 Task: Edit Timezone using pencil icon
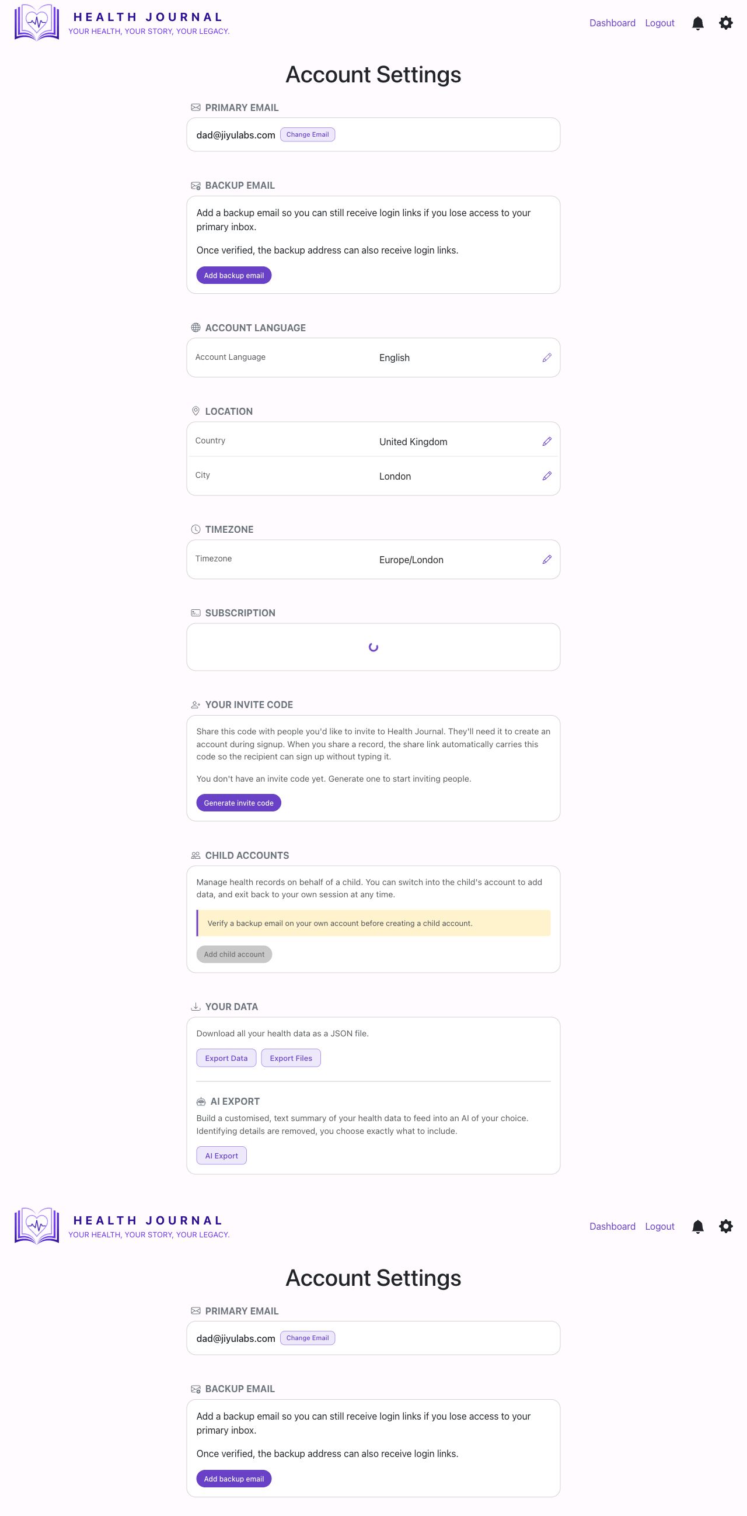point(547,560)
